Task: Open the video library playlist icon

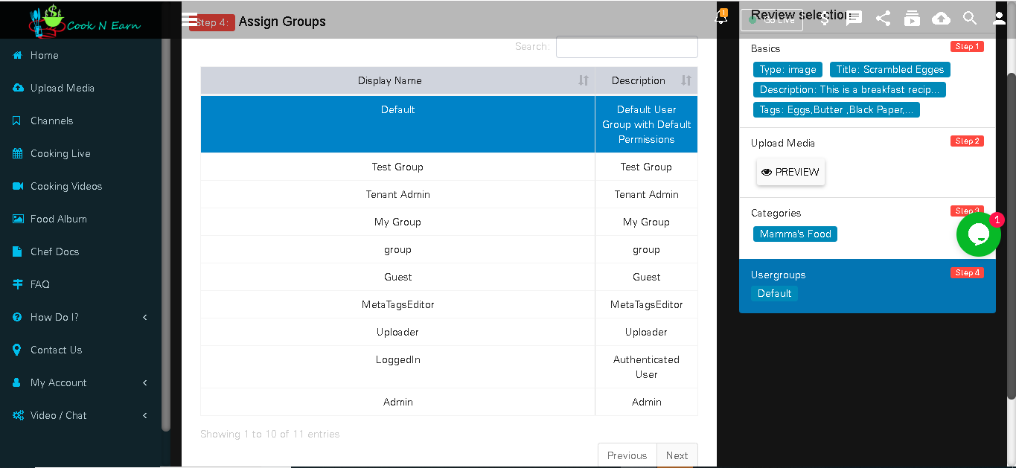Action: [x=912, y=19]
